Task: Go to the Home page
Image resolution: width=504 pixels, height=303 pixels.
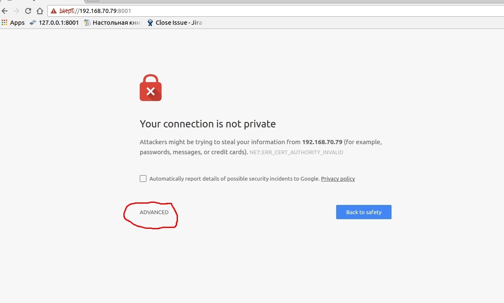Action: (40, 11)
